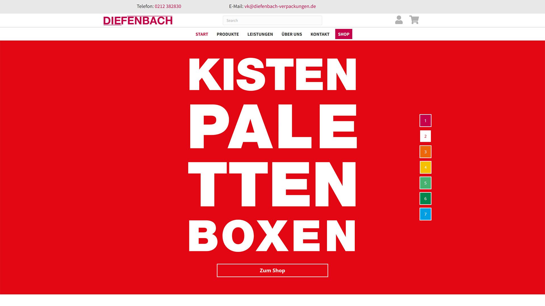Select slide 7 blue square
The image size is (545, 306).
(x=425, y=214)
